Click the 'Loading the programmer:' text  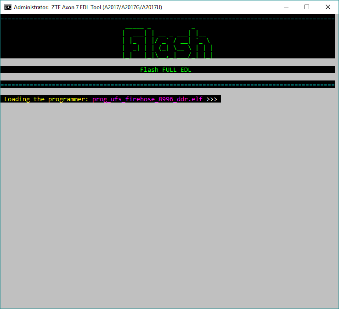click(x=46, y=99)
